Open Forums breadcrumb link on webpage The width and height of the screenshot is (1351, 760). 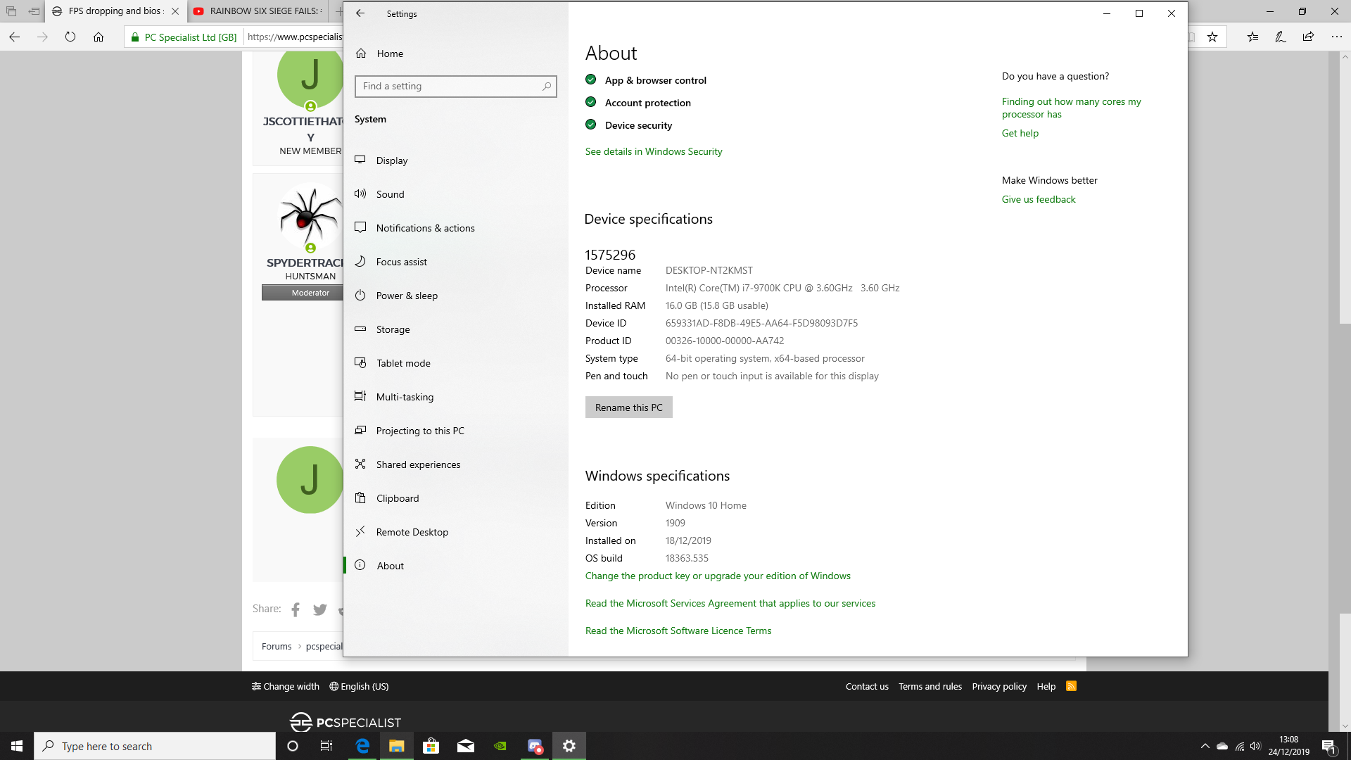277,647
